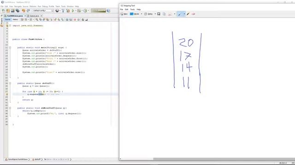Open the default config combo box
The width and height of the screenshot is (295, 165).
pyautogui.click(x=43, y=11)
